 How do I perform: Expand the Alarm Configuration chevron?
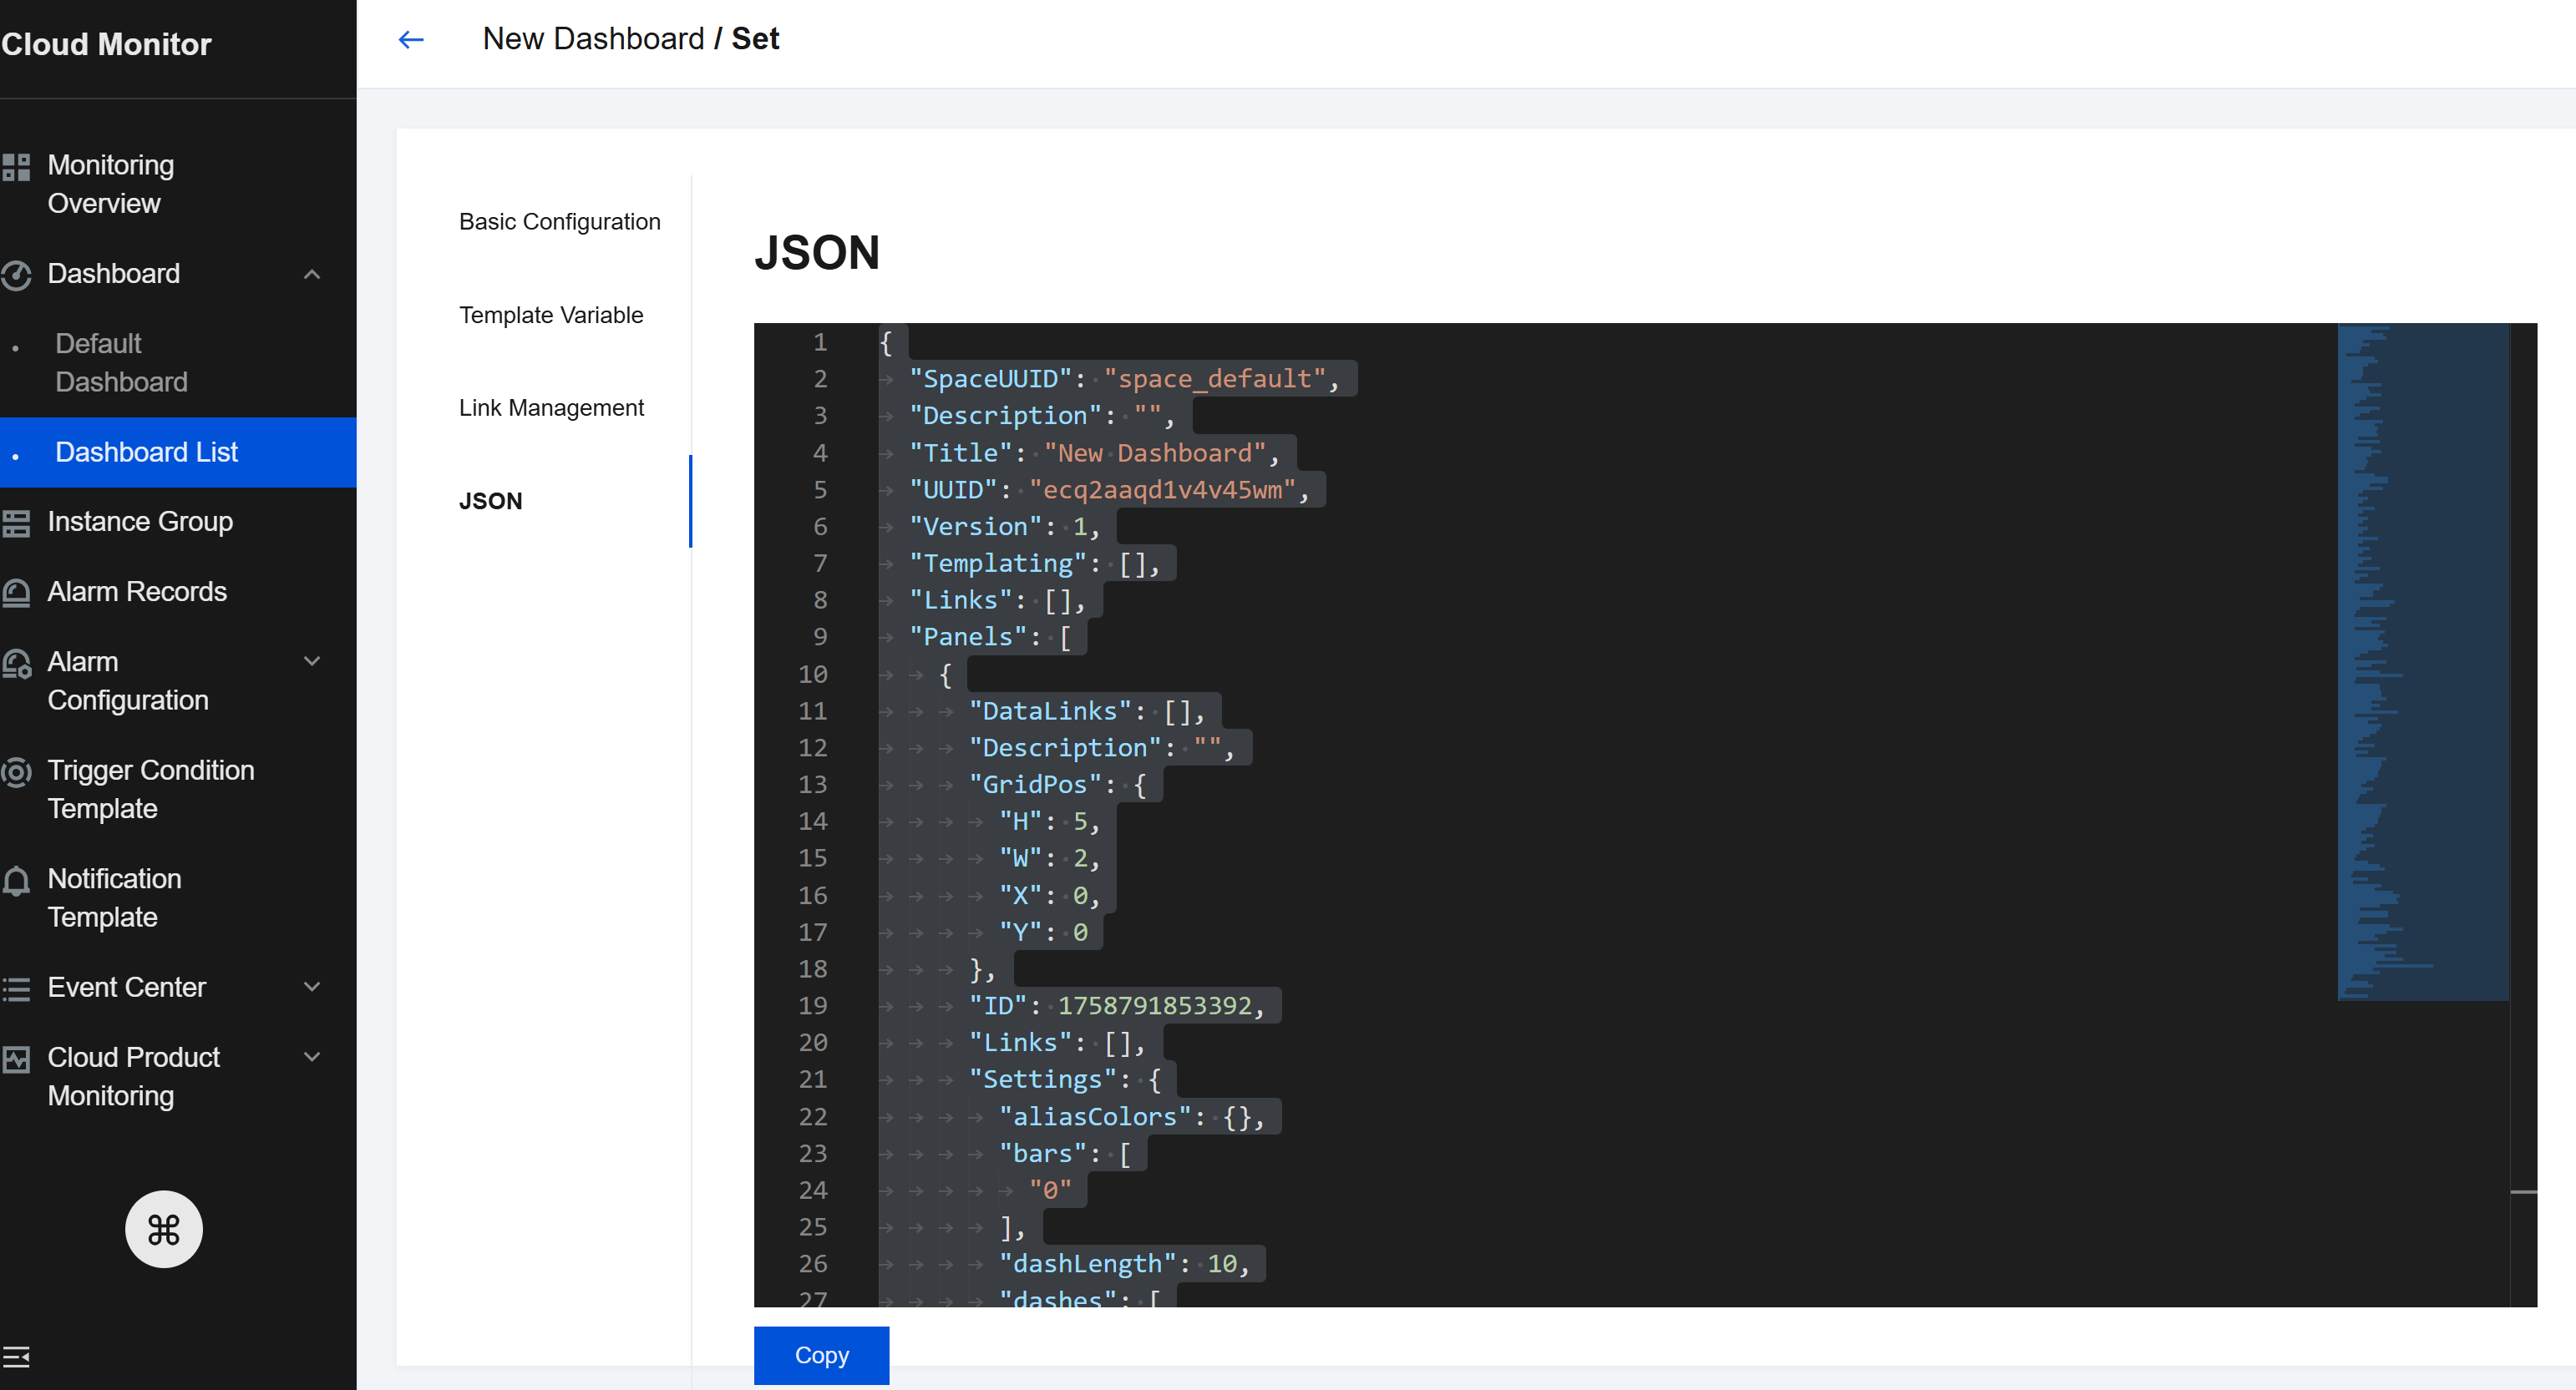click(x=312, y=660)
